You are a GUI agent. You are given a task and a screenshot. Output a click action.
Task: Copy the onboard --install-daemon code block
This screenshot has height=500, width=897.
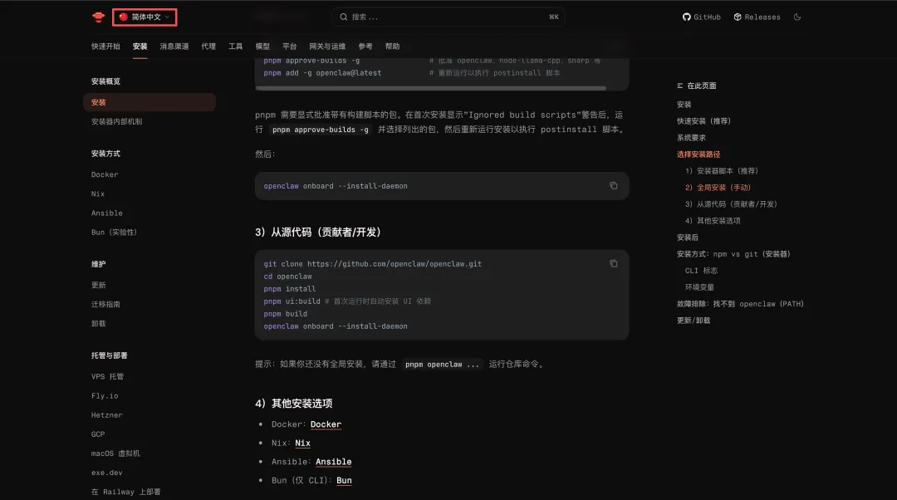tap(613, 186)
